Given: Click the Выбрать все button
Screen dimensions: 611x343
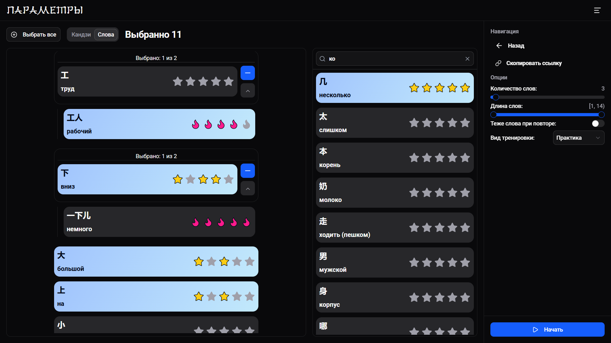Looking at the screenshot, I should point(33,34).
